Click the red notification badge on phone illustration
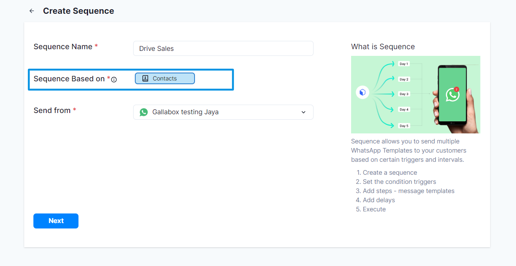Viewport: 516px width, 266px height. [x=456, y=89]
